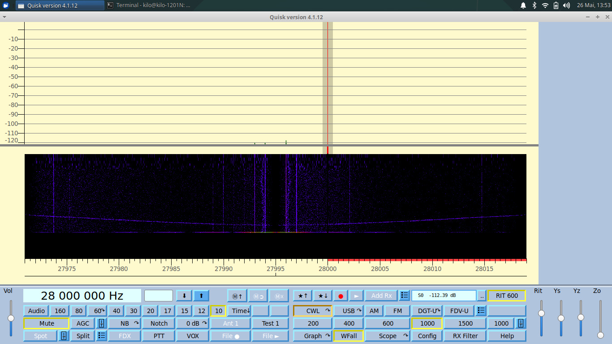Click the white play triangle button
The image size is (612, 344).
click(356, 296)
